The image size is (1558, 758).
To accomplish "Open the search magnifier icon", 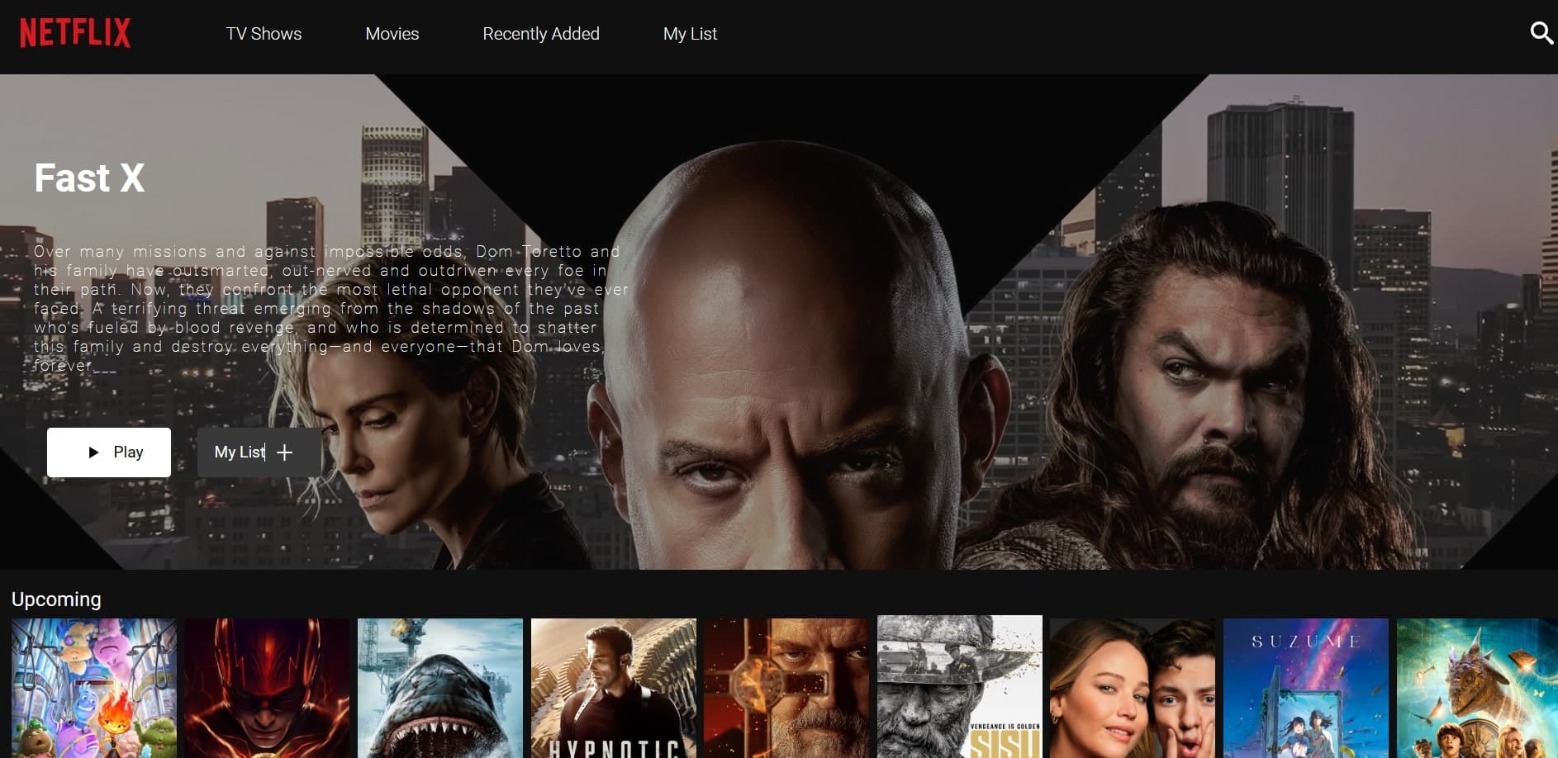I will [1541, 33].
